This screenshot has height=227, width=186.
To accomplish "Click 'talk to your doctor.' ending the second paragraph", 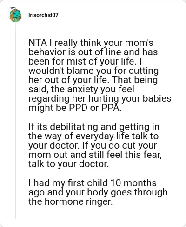I will (x=68, y=164).
